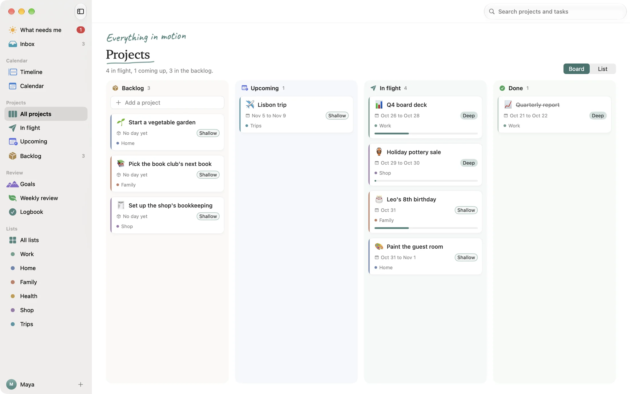Click the Done column green check icon
This screenshot has width=630, height=394.
click(502, 88)
